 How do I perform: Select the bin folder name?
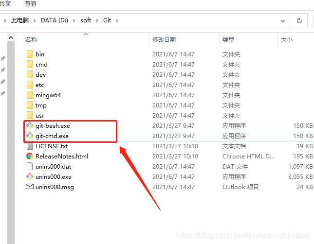click(40, 54)
